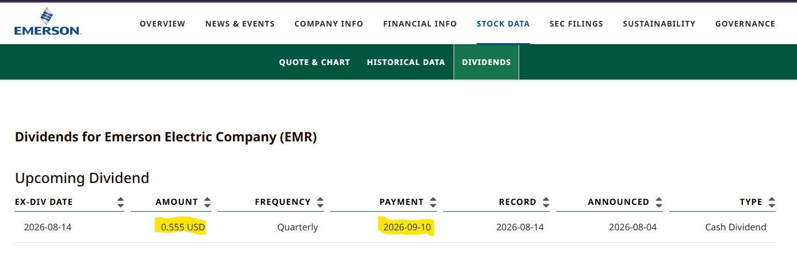
Task: Sort by the Record column arrows
Action: 546,202
